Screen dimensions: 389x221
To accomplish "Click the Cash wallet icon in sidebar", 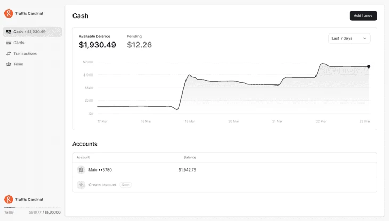I will 9,32.
